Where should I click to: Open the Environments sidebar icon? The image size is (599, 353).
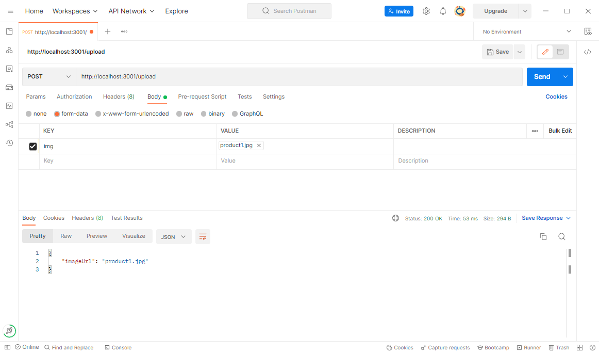(10, 69)
